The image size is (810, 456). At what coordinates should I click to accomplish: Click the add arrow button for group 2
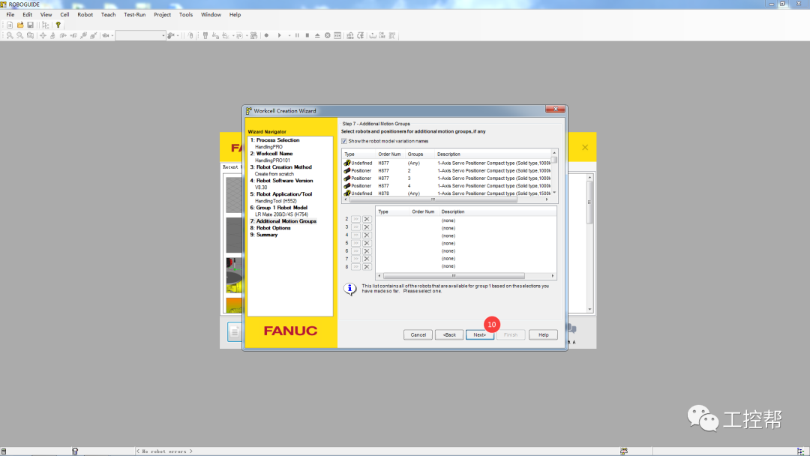click(356, 219)
